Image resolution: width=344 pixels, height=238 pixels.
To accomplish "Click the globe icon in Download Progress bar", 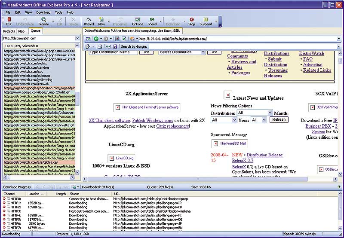I will [74, 187].
